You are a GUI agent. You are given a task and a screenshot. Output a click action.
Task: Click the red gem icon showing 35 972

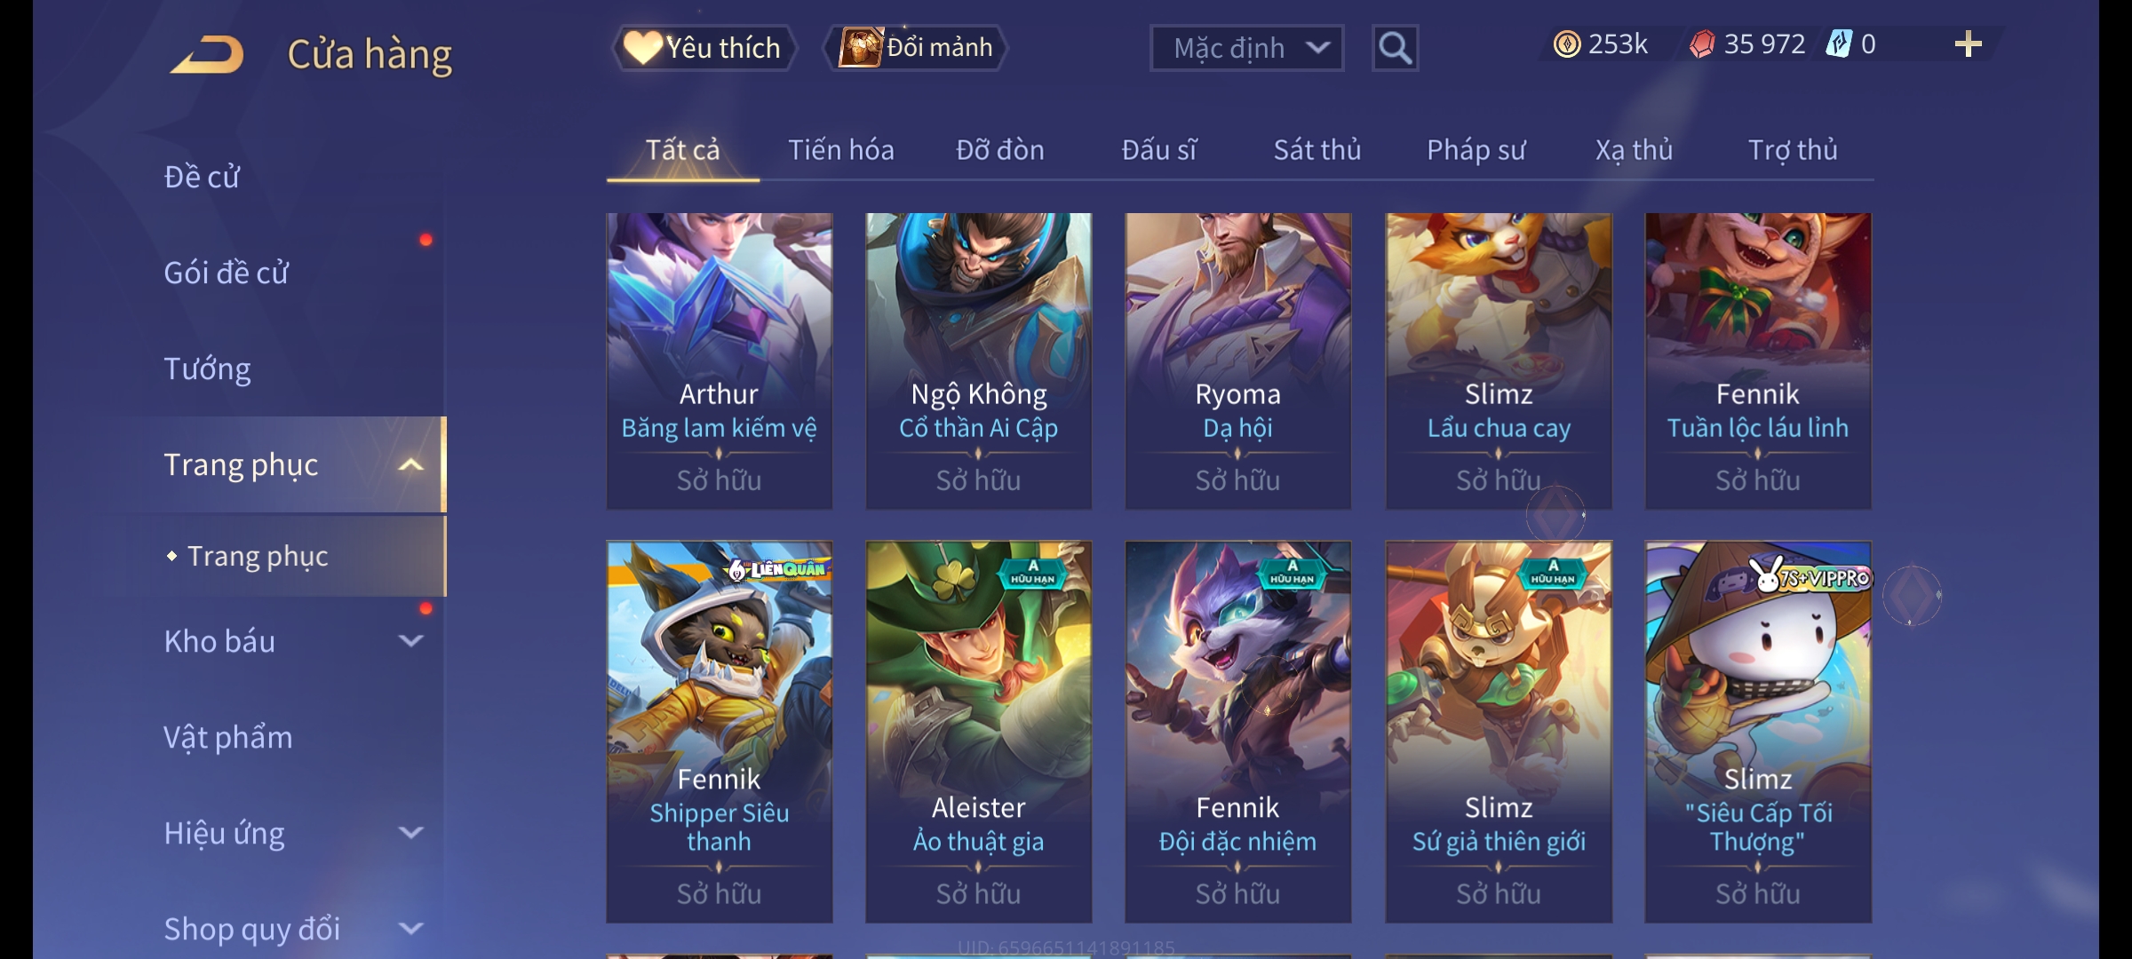(1702, 44)
